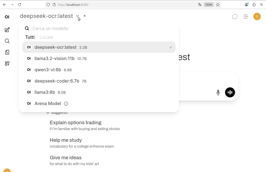Image resolution: width=266 pixels, height=172 pixels.
Task: Open the workspace icon in sidebar
Action: tap(7, 63)
